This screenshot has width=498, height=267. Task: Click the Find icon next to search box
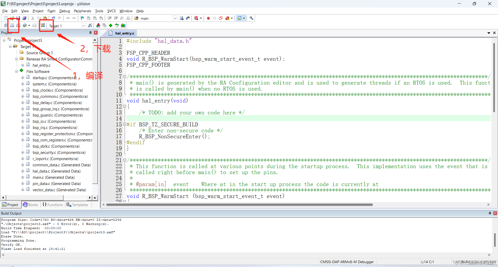pos(182,18)
